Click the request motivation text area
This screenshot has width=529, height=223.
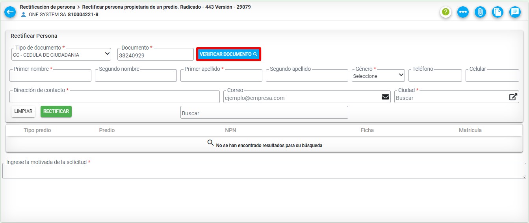coord(264,171)
